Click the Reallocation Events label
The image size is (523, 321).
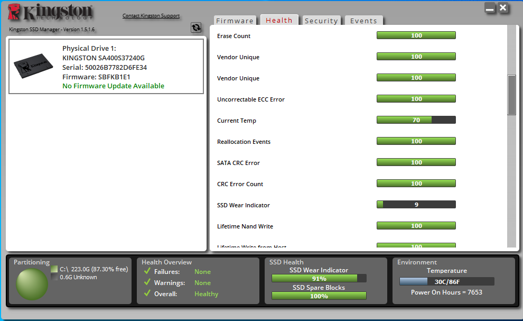point(244,142)
